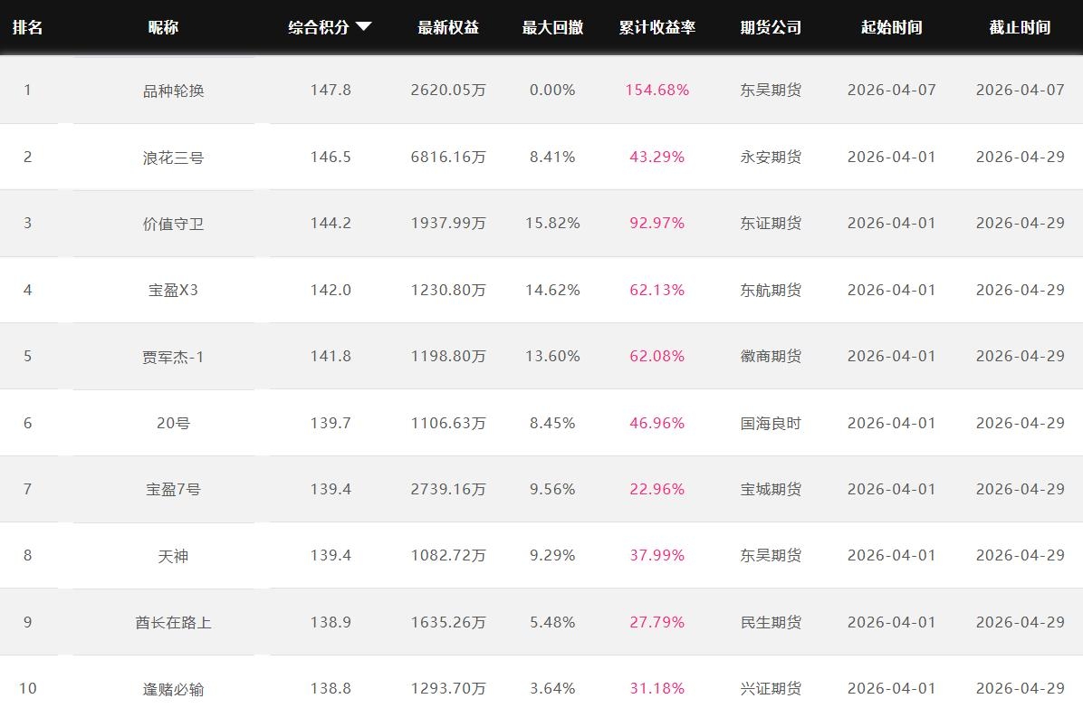Open the trader profile 浪花三号
The height and width of the screenshot is (718, 1083).
(173, 158)
